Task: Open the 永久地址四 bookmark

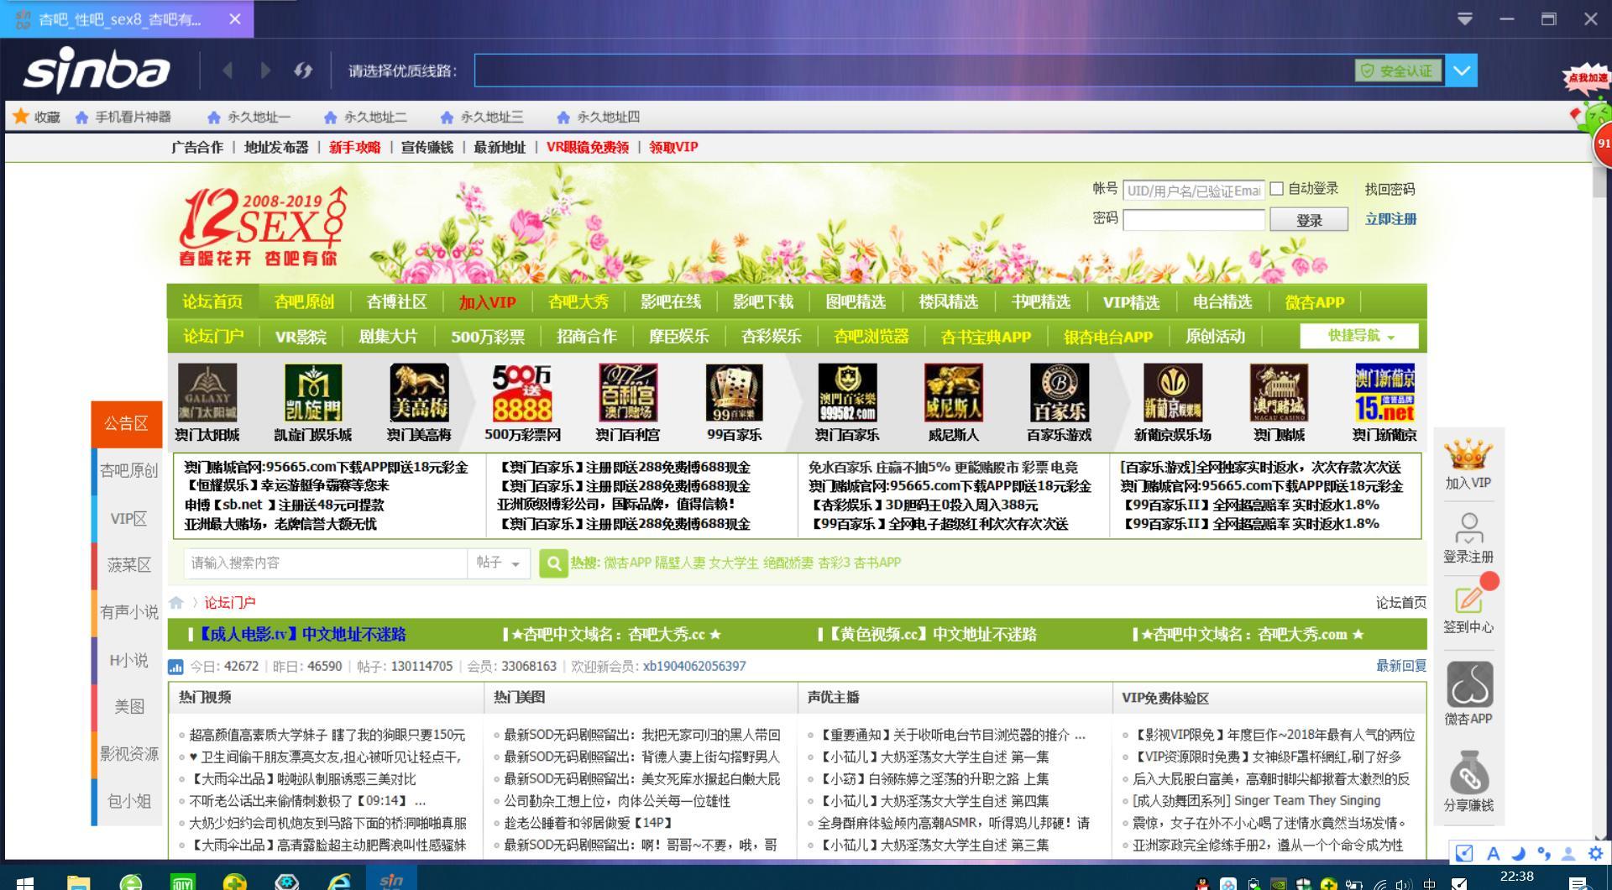Action: 599,117
